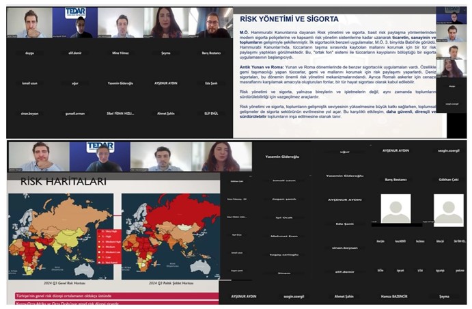This screenshot has height=309, width=472.
Task: Select the TEDAR-background video above the RİSK HARİTALARI slide
Action: point(100,157)
